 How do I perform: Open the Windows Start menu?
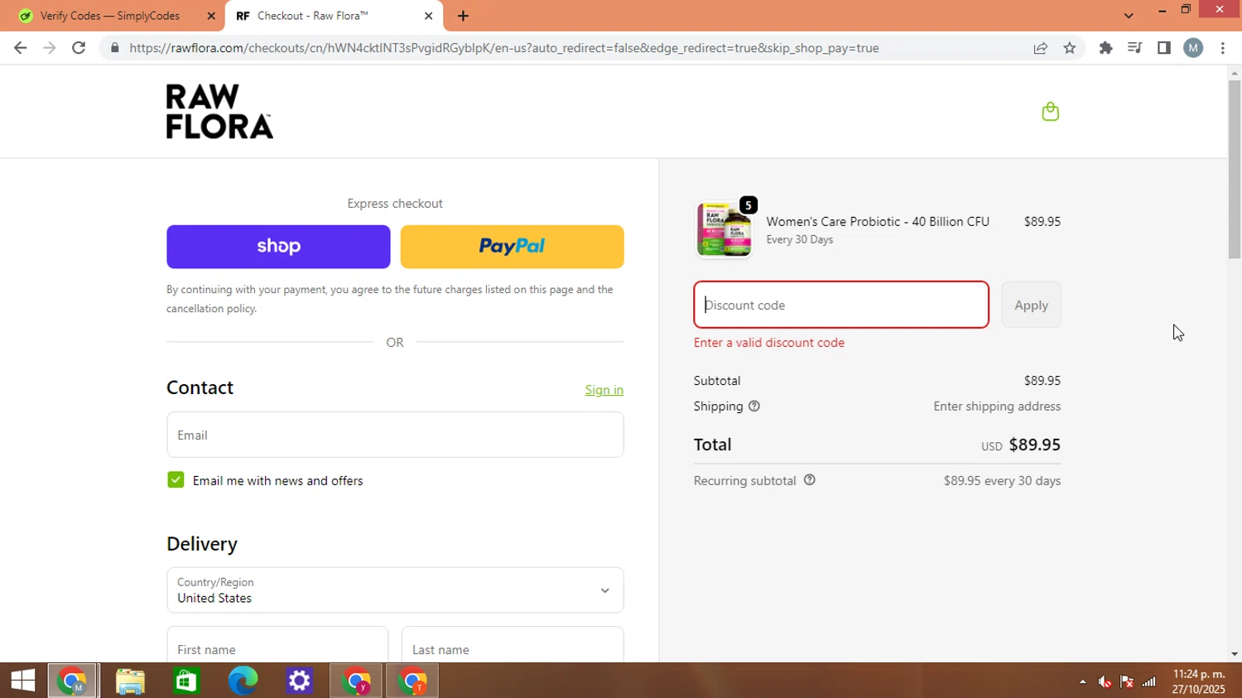(23, 681)
